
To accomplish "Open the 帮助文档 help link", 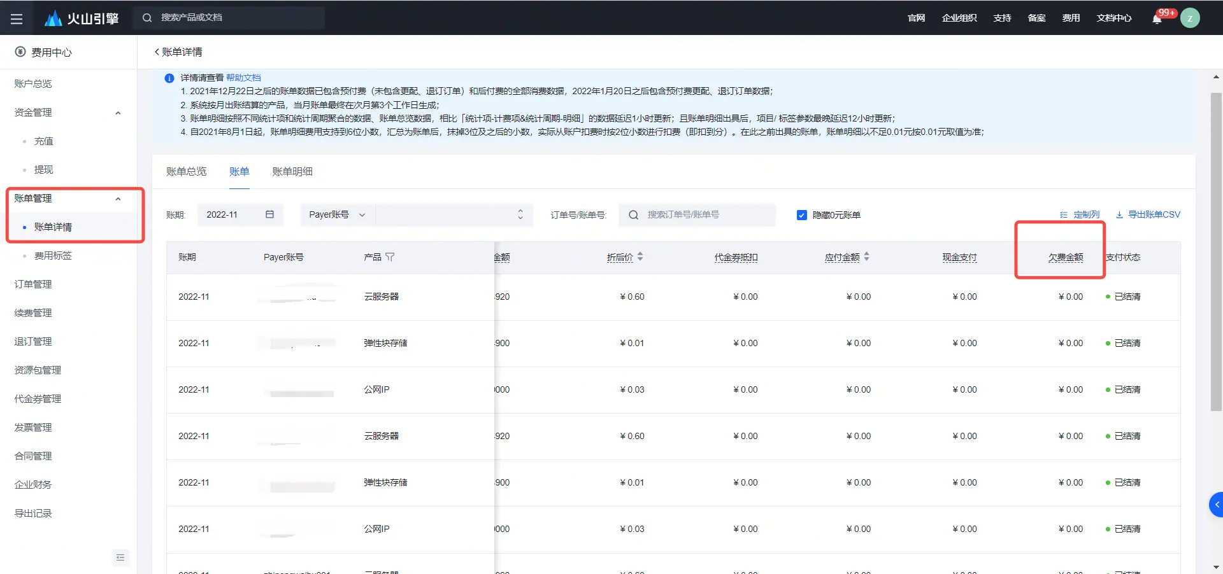I will click(x=243, y=78).
